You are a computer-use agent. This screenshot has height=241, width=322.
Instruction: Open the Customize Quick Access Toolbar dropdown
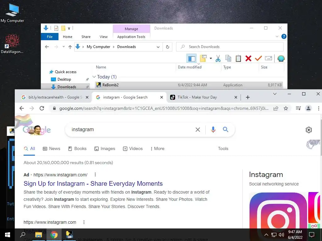tap(69, 29)
